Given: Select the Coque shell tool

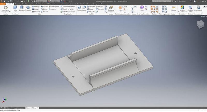Looking at the screenshot, I should click(x=90, y=9).
